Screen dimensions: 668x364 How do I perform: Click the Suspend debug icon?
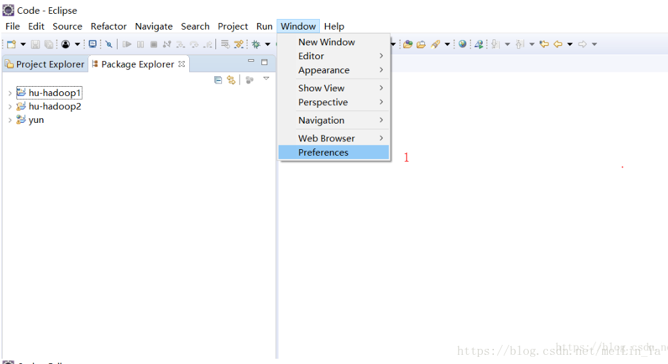click(140, 44)
